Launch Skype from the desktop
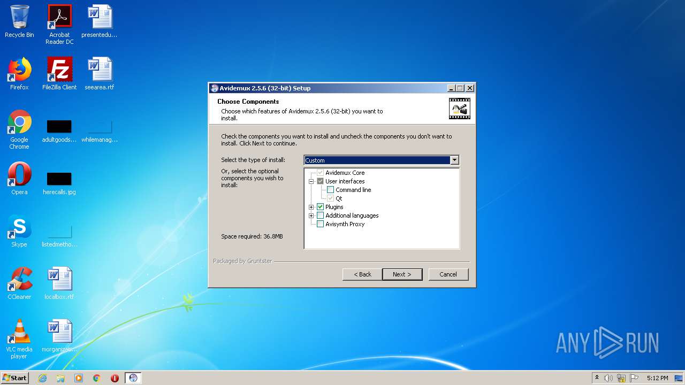This screenshot has width=685, height=385. point(19,231)
